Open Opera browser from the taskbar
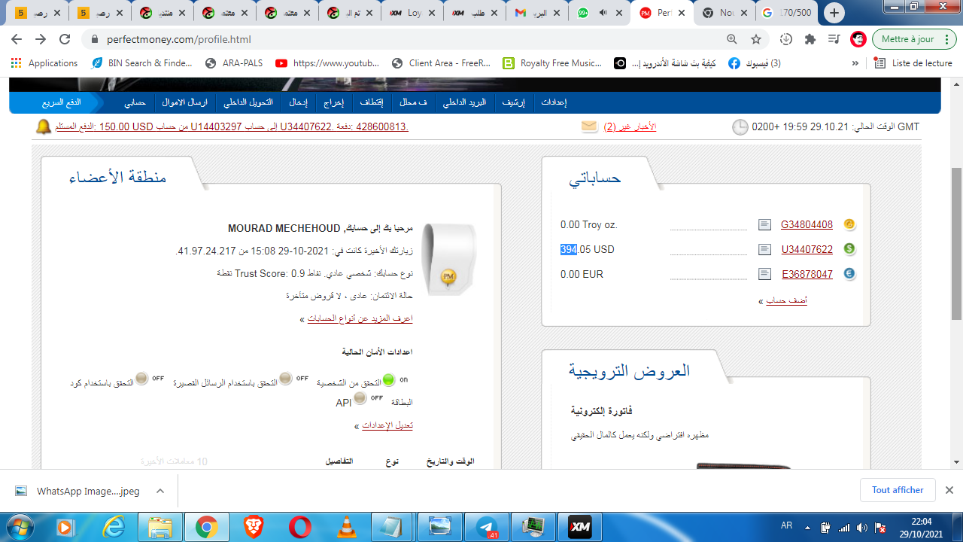This screenshot has width=963, height=542. point(300,527)
